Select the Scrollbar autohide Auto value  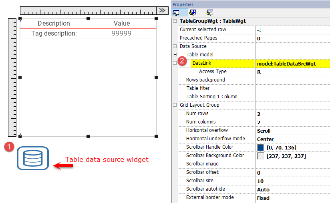[x=293, y=189]
